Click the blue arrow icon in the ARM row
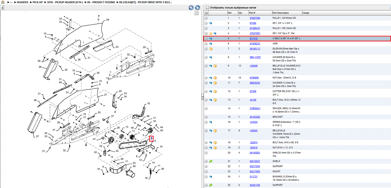Screen dimensions: 391x188 (x=211, y=43)
